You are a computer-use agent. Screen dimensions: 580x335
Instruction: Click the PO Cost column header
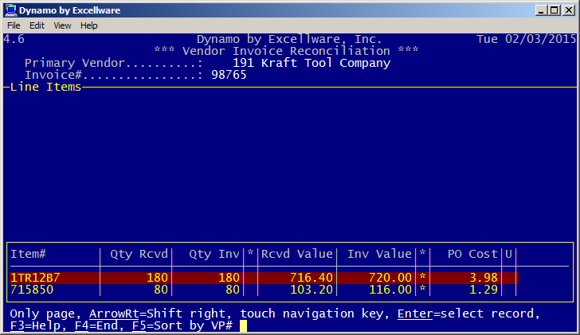[x=472, y=254]
